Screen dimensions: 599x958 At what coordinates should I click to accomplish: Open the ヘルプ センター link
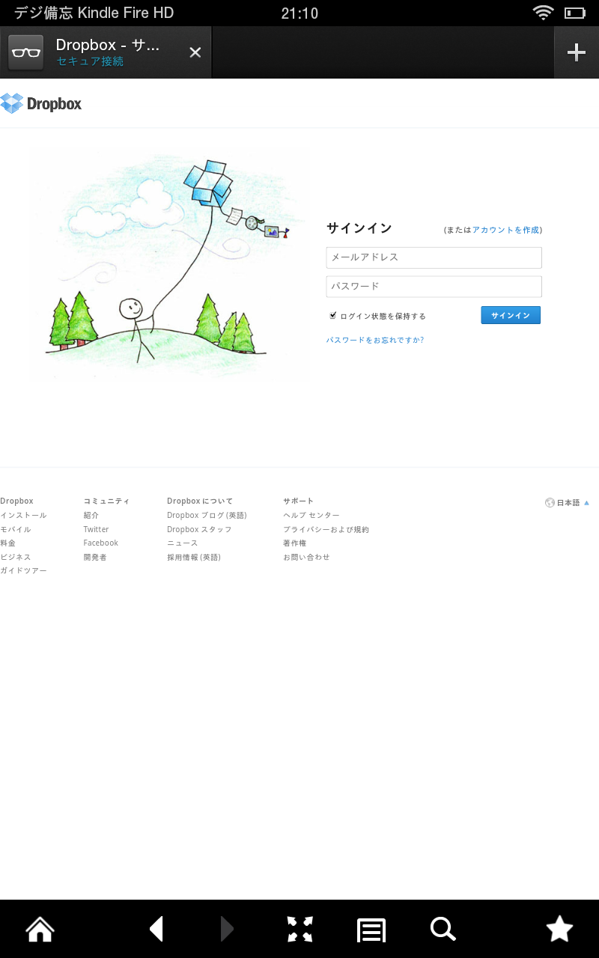click(311, 516)
